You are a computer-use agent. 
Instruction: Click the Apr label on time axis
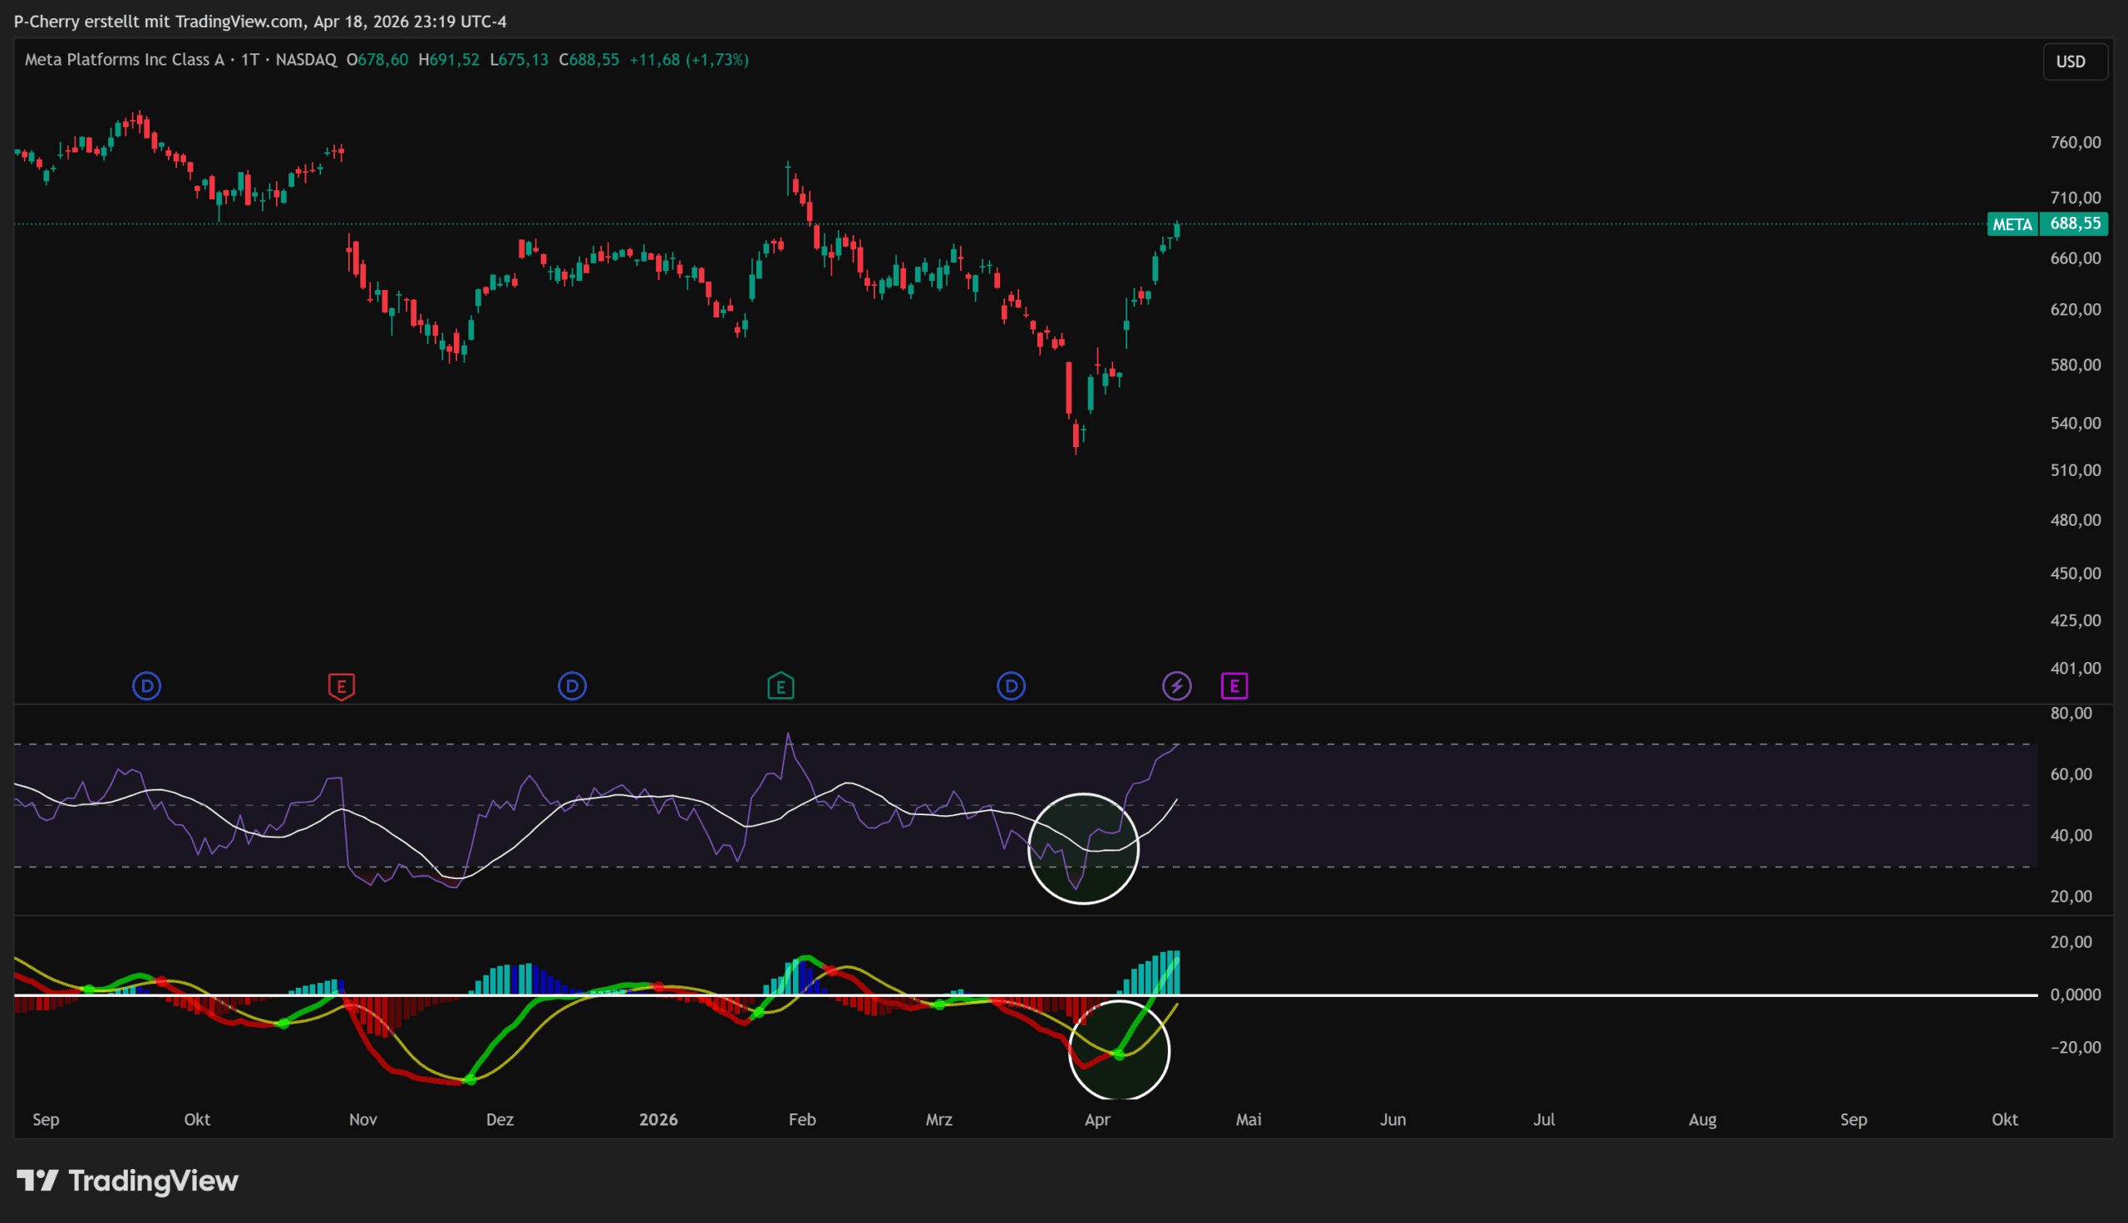point(1097,1120)
